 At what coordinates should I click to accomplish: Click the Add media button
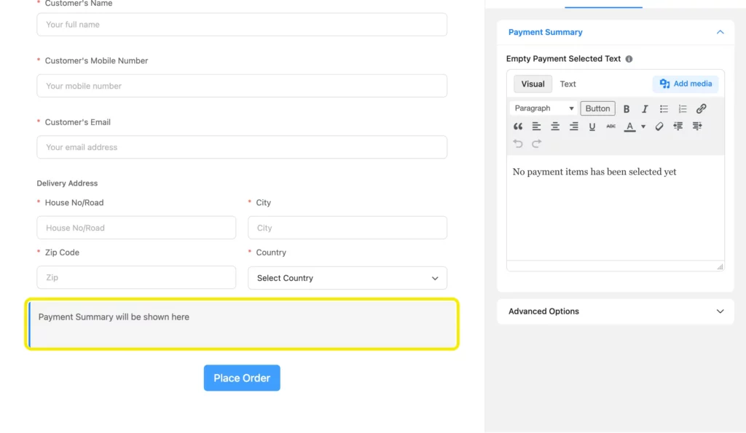(x=686, y=84)
